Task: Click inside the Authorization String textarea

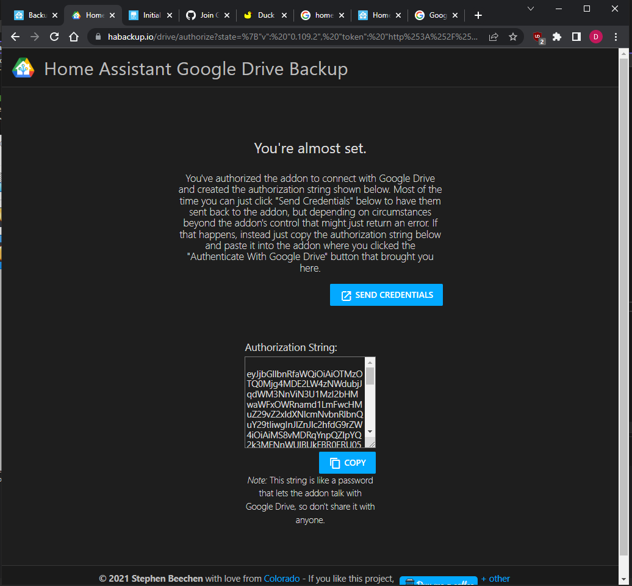Action: pyautogui.click(x=305, y=402)
